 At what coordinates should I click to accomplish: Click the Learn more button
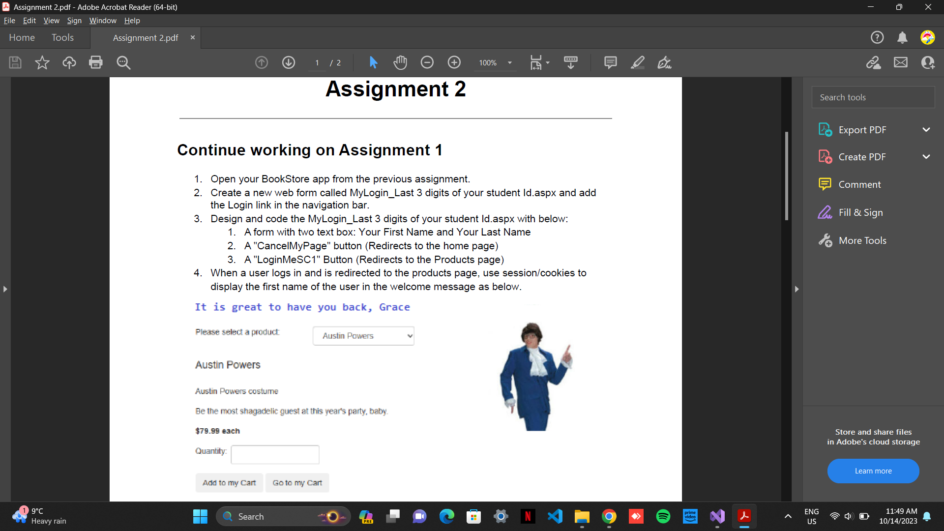(x=873, y=471)
